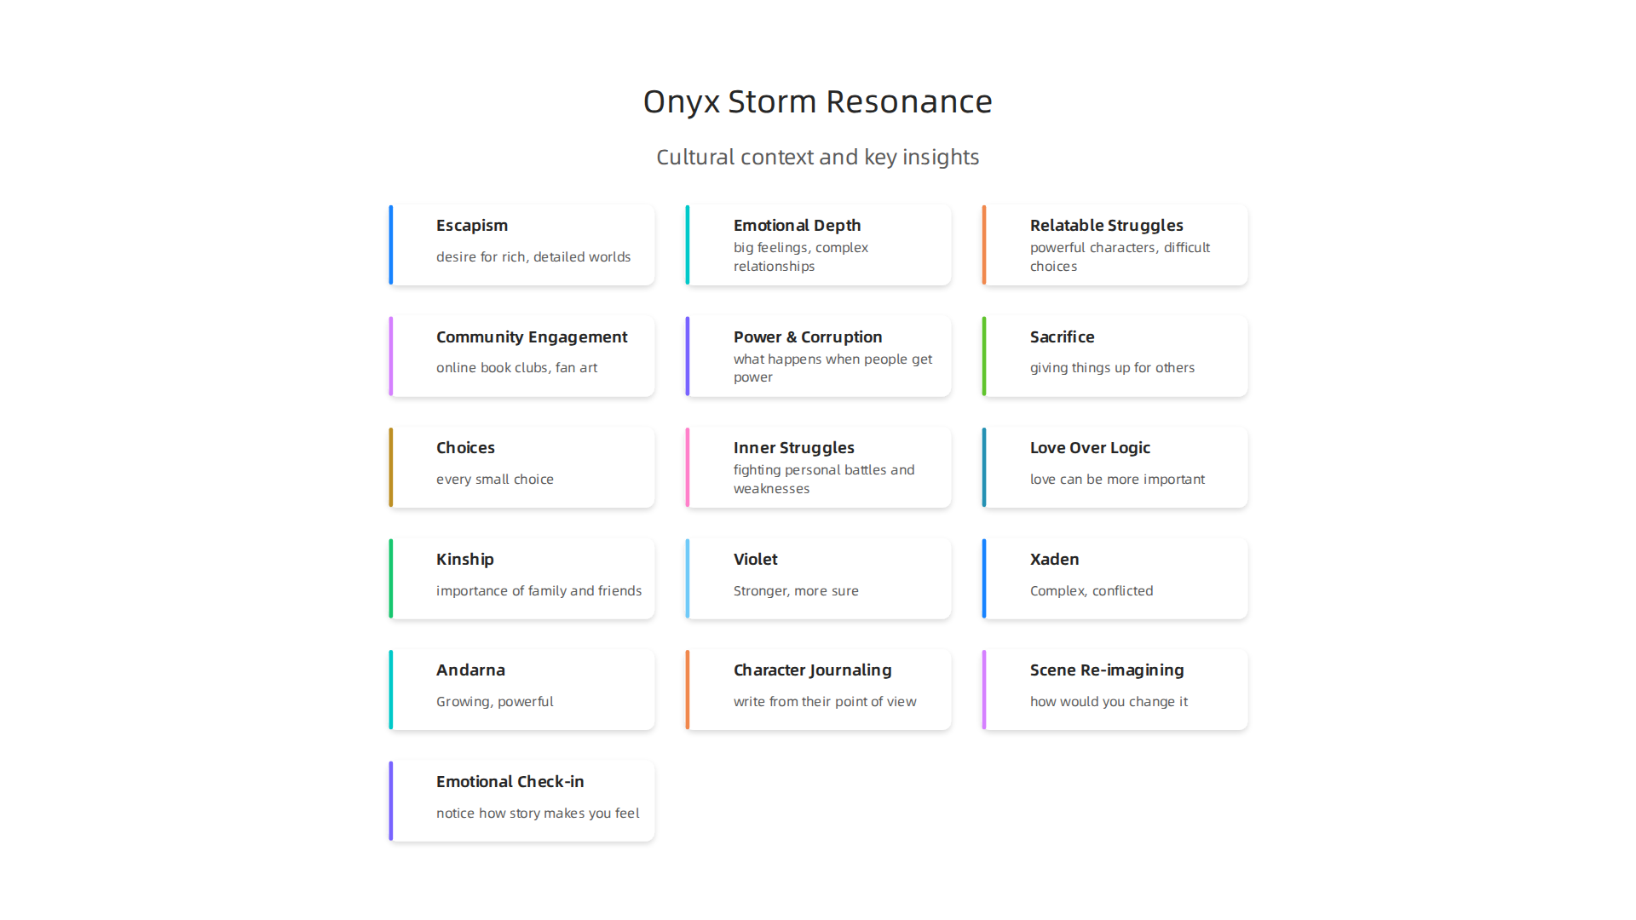Click 'how would you change it' text
The width and height of the screenshot is (1636, 920).
click(x=1109, y=701)
